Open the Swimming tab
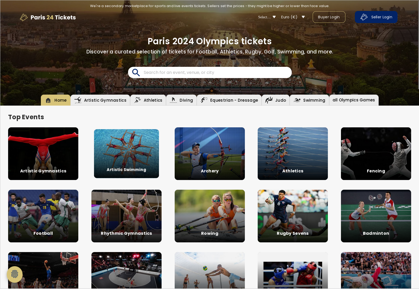Image resolution: width=419 pixels, height=289 pixels. point(309,100)
